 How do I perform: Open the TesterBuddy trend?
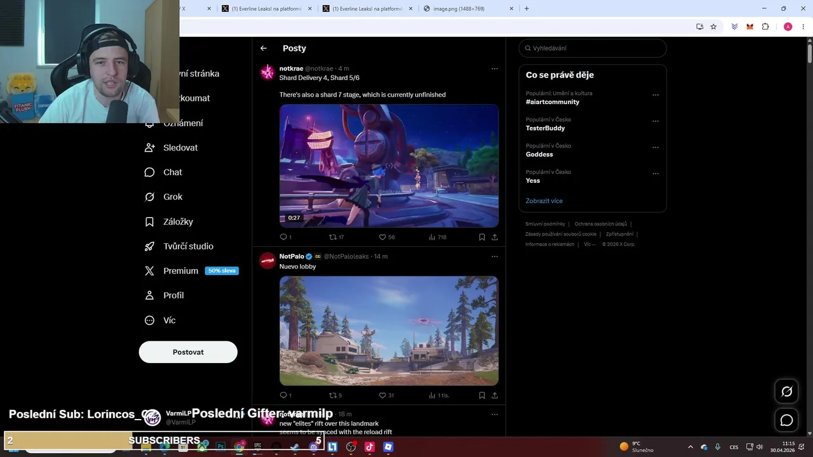(545, 128)
